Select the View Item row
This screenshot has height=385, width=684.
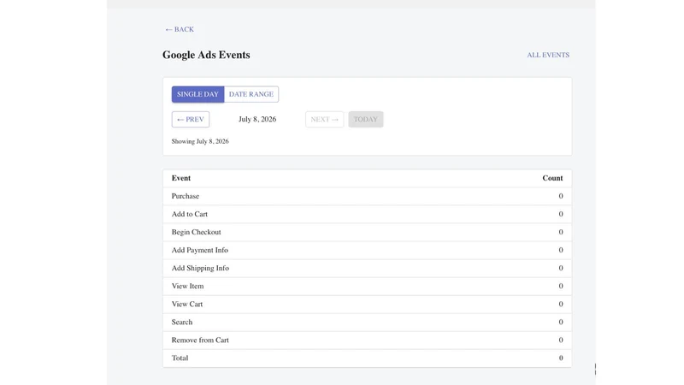(368, 286)
